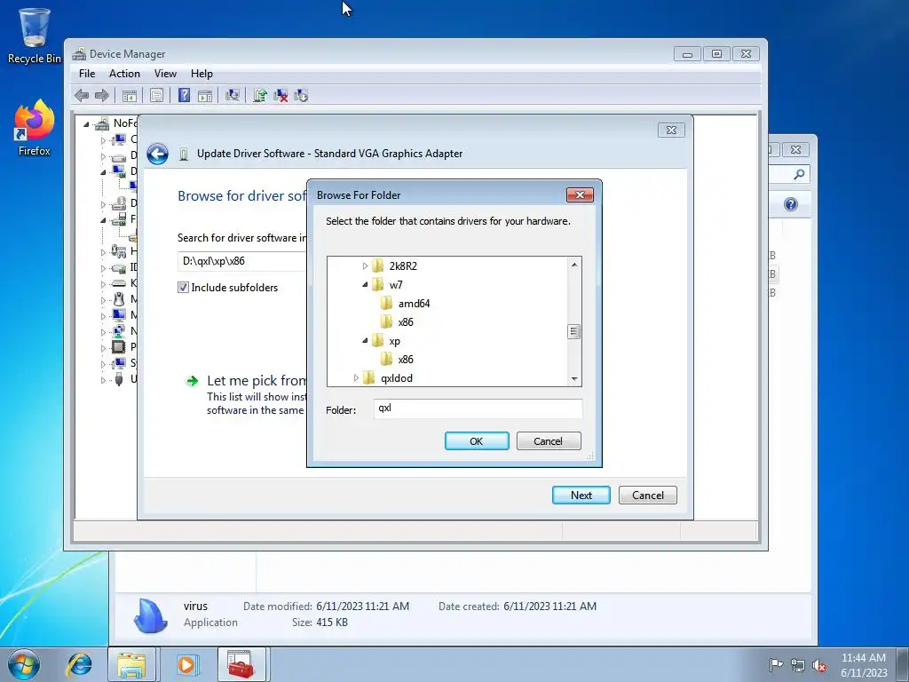Click the folder tree scroll up arrow
Screen dimensions: 909x682
coord(574,265)
